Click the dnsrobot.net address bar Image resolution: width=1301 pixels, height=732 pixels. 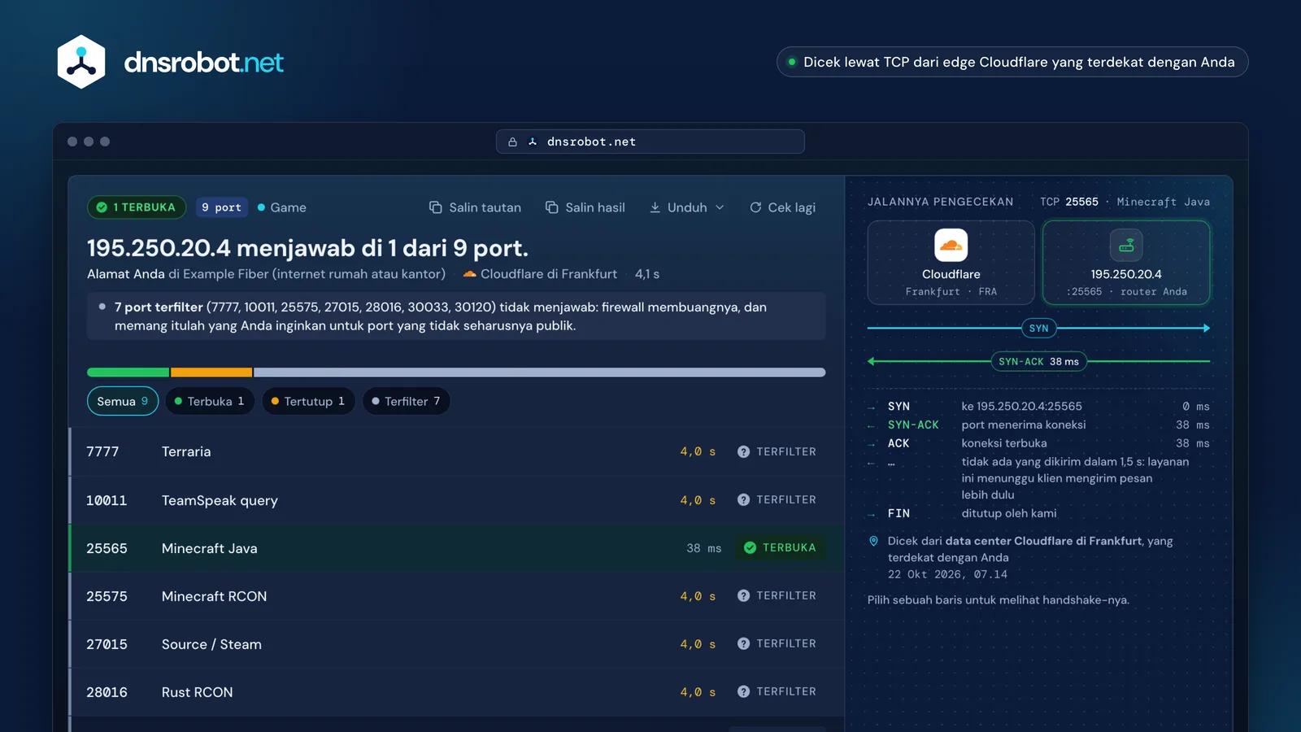650,142
